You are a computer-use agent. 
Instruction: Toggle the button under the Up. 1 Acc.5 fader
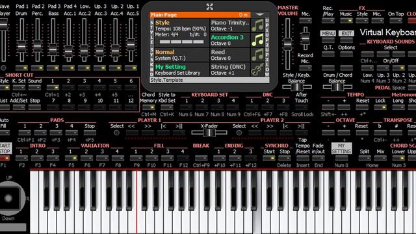[131, 68]
